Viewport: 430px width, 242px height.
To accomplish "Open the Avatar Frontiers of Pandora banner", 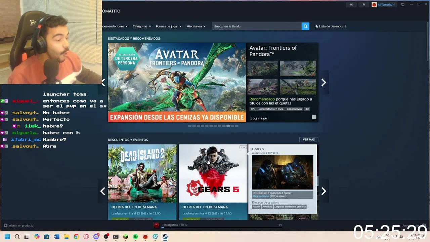I will click(177, 82).
